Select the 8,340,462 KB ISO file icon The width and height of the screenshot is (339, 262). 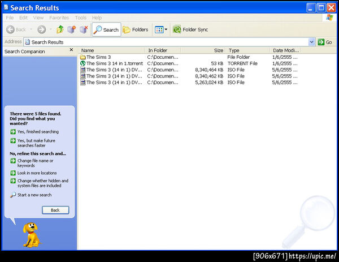(x=83, y=76)
